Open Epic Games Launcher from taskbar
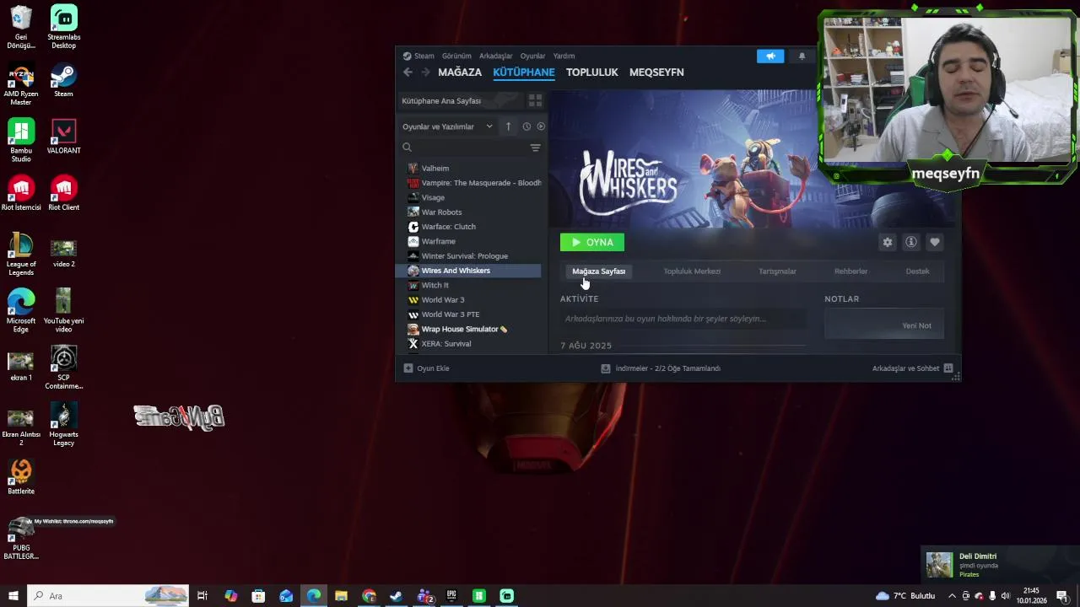This screenshot has height=607, width=1080. pyautogui.click(x=451, y=596)
